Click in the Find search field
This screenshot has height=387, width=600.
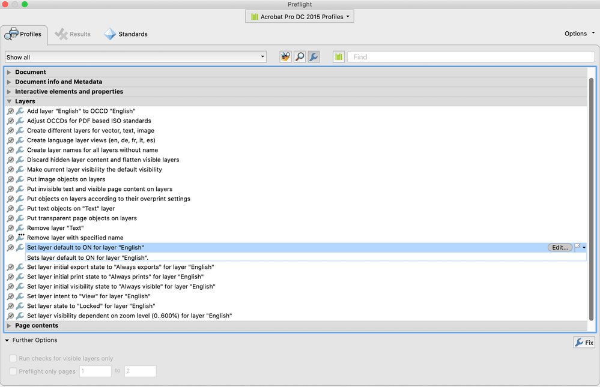tap(471, 57)
